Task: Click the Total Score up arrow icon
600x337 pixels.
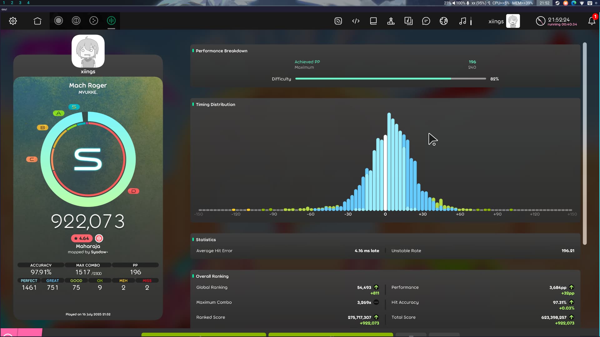Action: pos(572,317)
